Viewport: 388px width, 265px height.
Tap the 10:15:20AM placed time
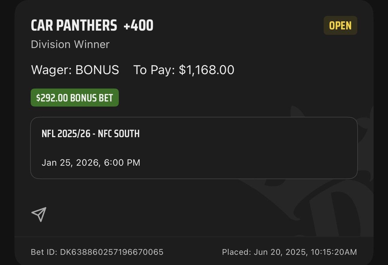coord(334,252)
